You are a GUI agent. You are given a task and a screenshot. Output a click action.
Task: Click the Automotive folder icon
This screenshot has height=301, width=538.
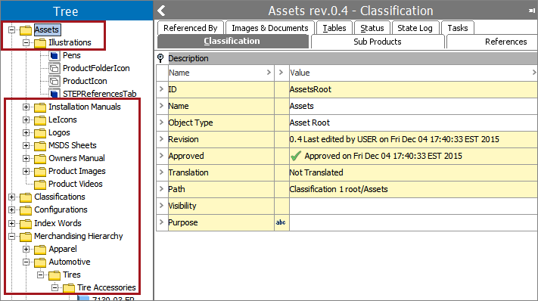tap(40, 262)
